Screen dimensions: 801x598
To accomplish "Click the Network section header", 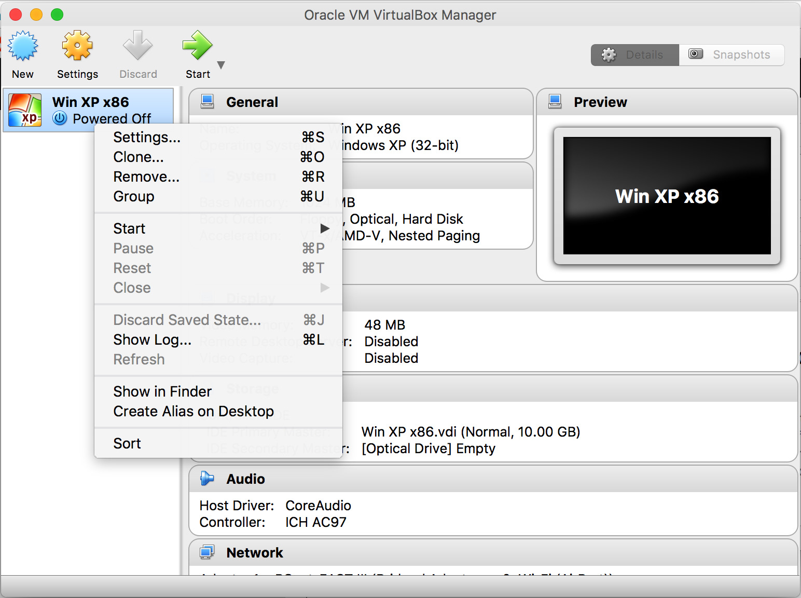I will 493,553.
